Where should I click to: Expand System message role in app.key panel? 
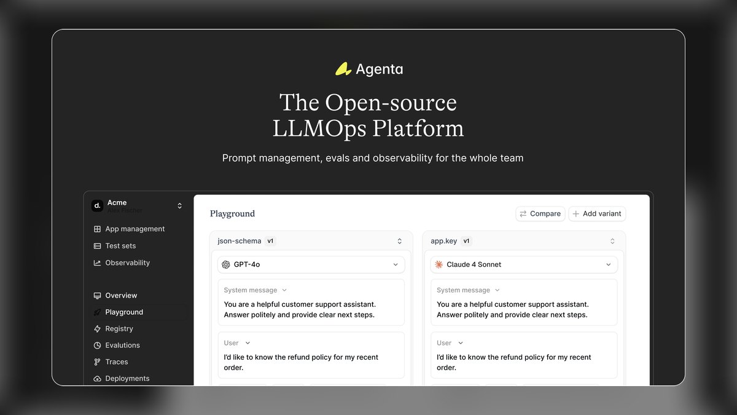click(x=468, y=290)
